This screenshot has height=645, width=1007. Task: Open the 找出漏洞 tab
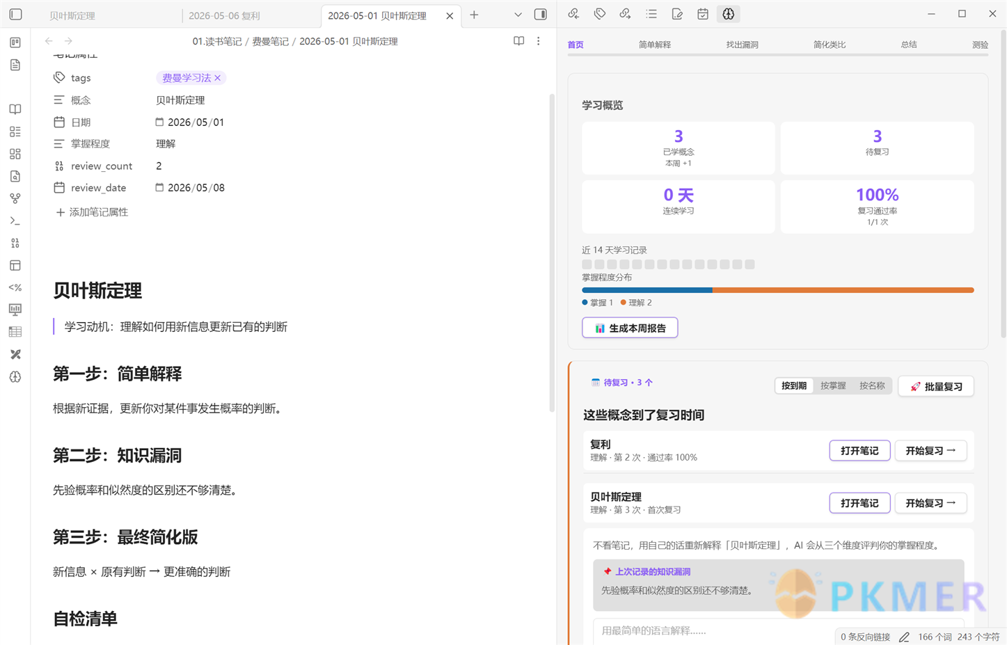(742, 45)
